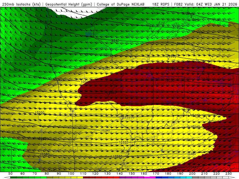Click the 'Geopotential Height (gpm)' title text
The width and height of the screenshot is (239, 179).
(69, 4)
